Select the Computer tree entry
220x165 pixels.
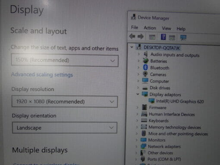click(x=159, y=81)
